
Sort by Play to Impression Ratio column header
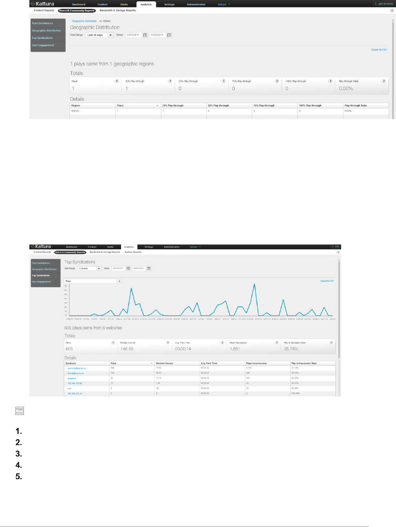313,363
